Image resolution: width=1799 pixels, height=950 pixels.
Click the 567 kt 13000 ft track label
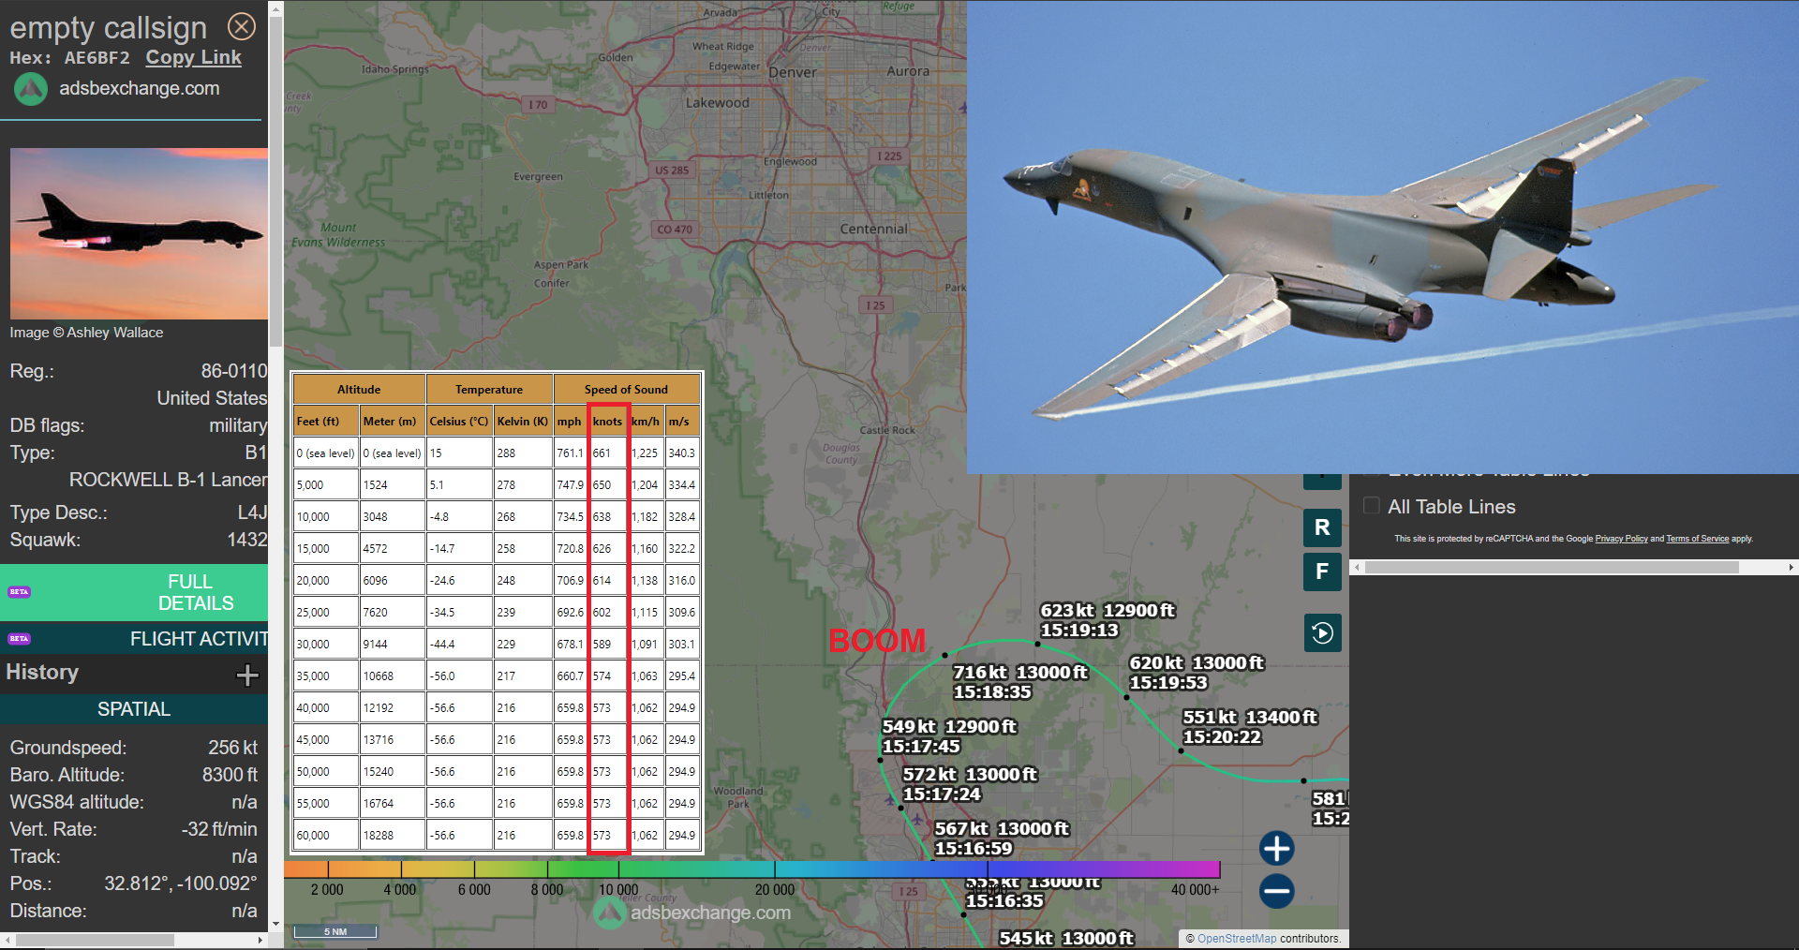coord(1002,839)
